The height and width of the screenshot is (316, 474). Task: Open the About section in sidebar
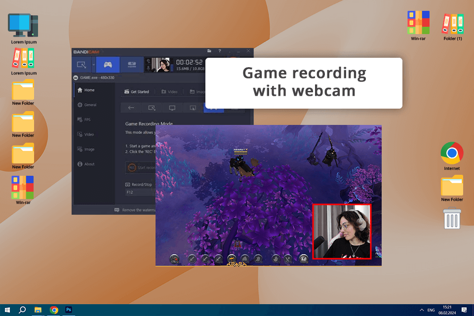click(86, 164)
